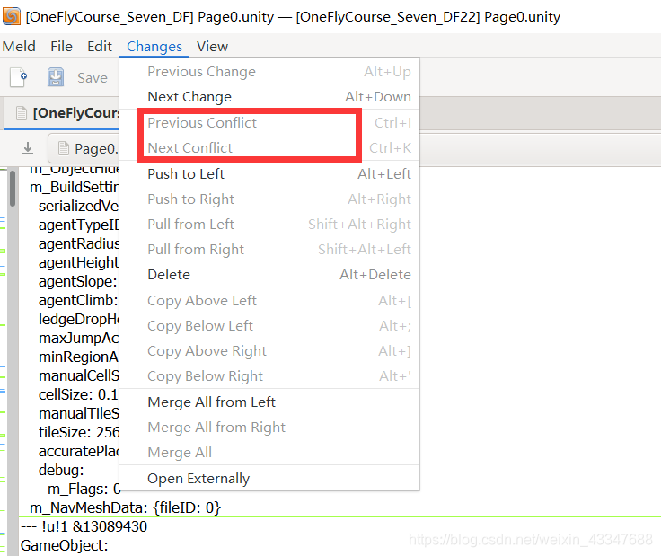Click the maxJumpAcrossDistance line
This screenshot has width=661, height=556.
(x=79, y=338)
